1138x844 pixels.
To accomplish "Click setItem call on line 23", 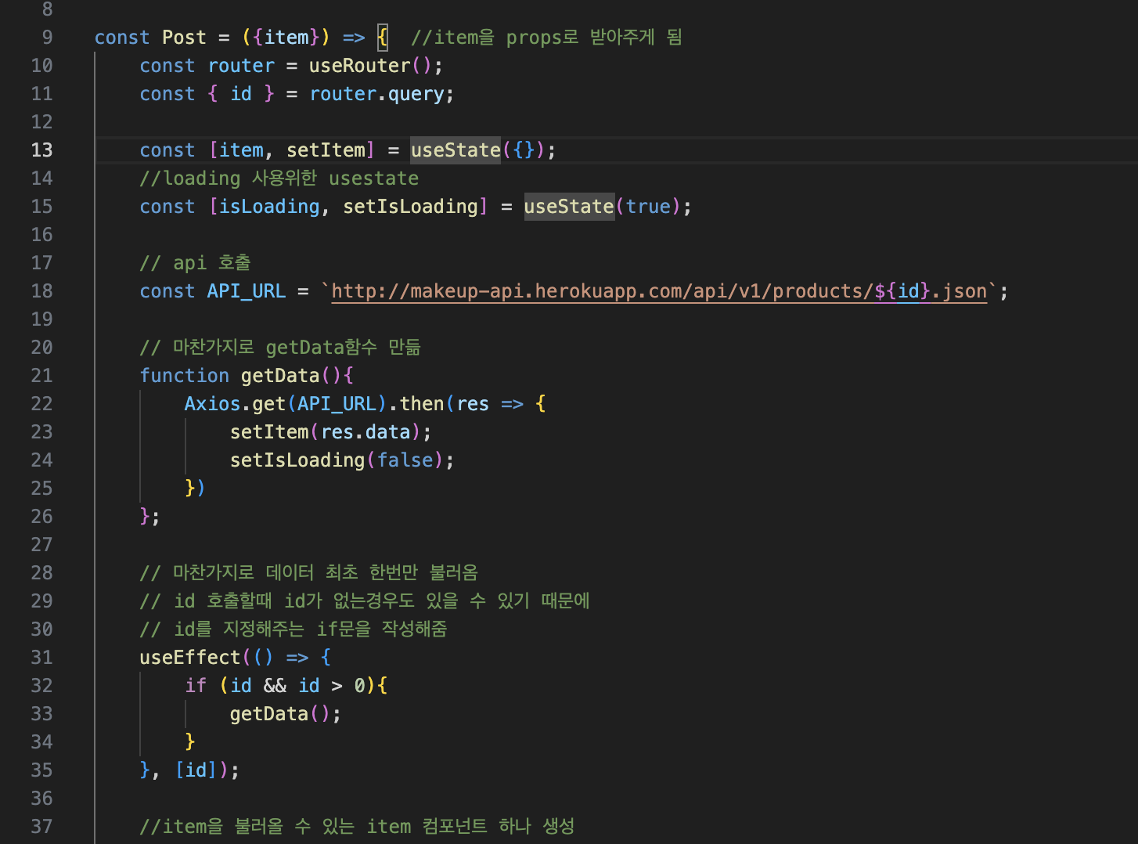I will pos(269,432).
